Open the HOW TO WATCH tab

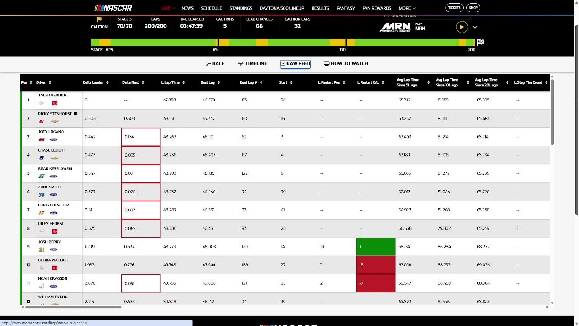point(346,64)
